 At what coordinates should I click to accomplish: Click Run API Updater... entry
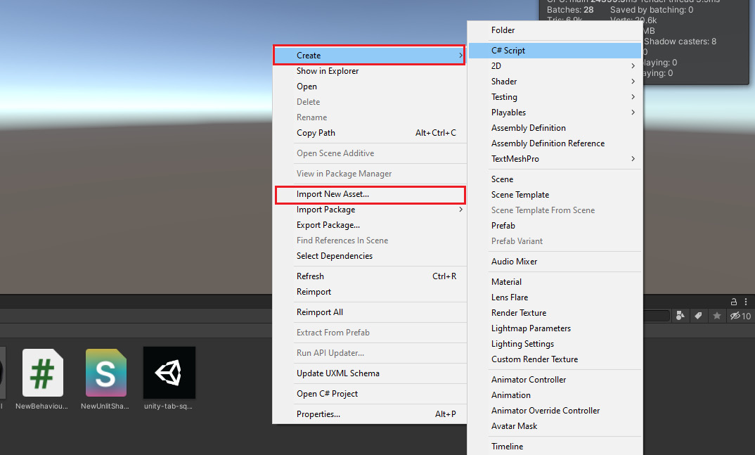369,353
